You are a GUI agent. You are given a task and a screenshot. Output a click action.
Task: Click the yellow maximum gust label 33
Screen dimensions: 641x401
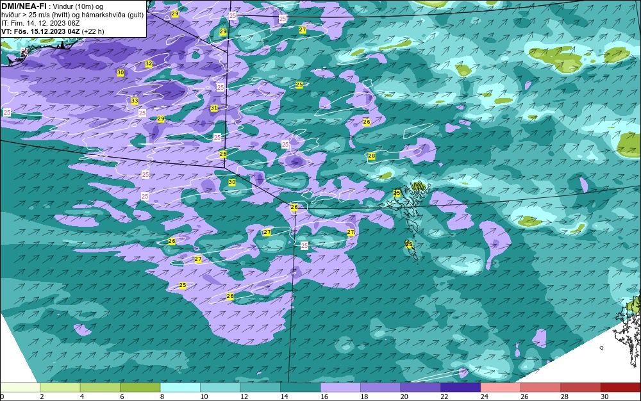[x=135, y=101]
